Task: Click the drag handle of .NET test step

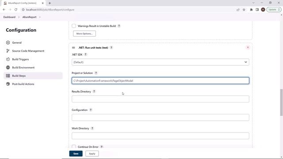Action: 73,48
